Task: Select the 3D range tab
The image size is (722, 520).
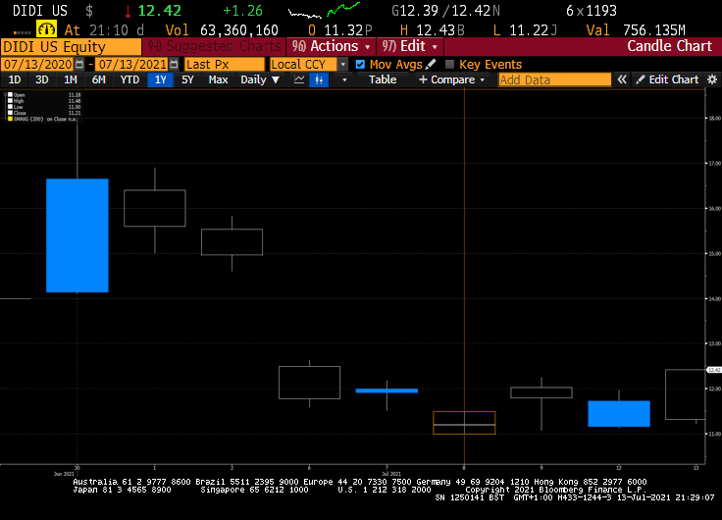Action: (x=42, y=79)
